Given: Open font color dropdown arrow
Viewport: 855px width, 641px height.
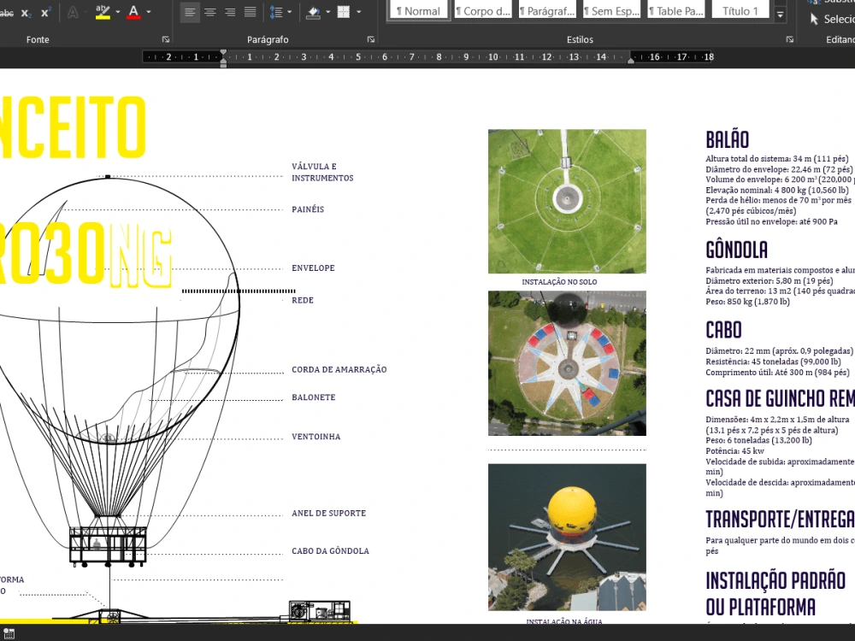Looking at the screenshot, I should (x=148, y=12).
